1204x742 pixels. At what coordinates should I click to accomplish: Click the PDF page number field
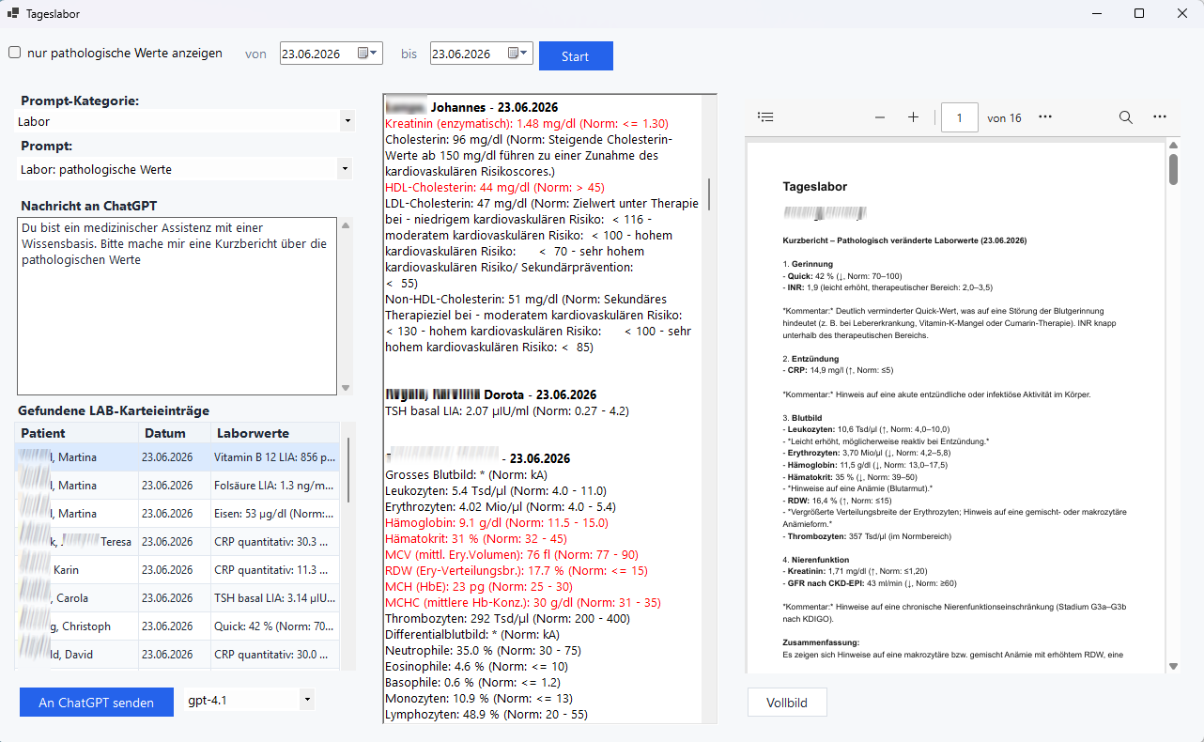tap(960, 117)
